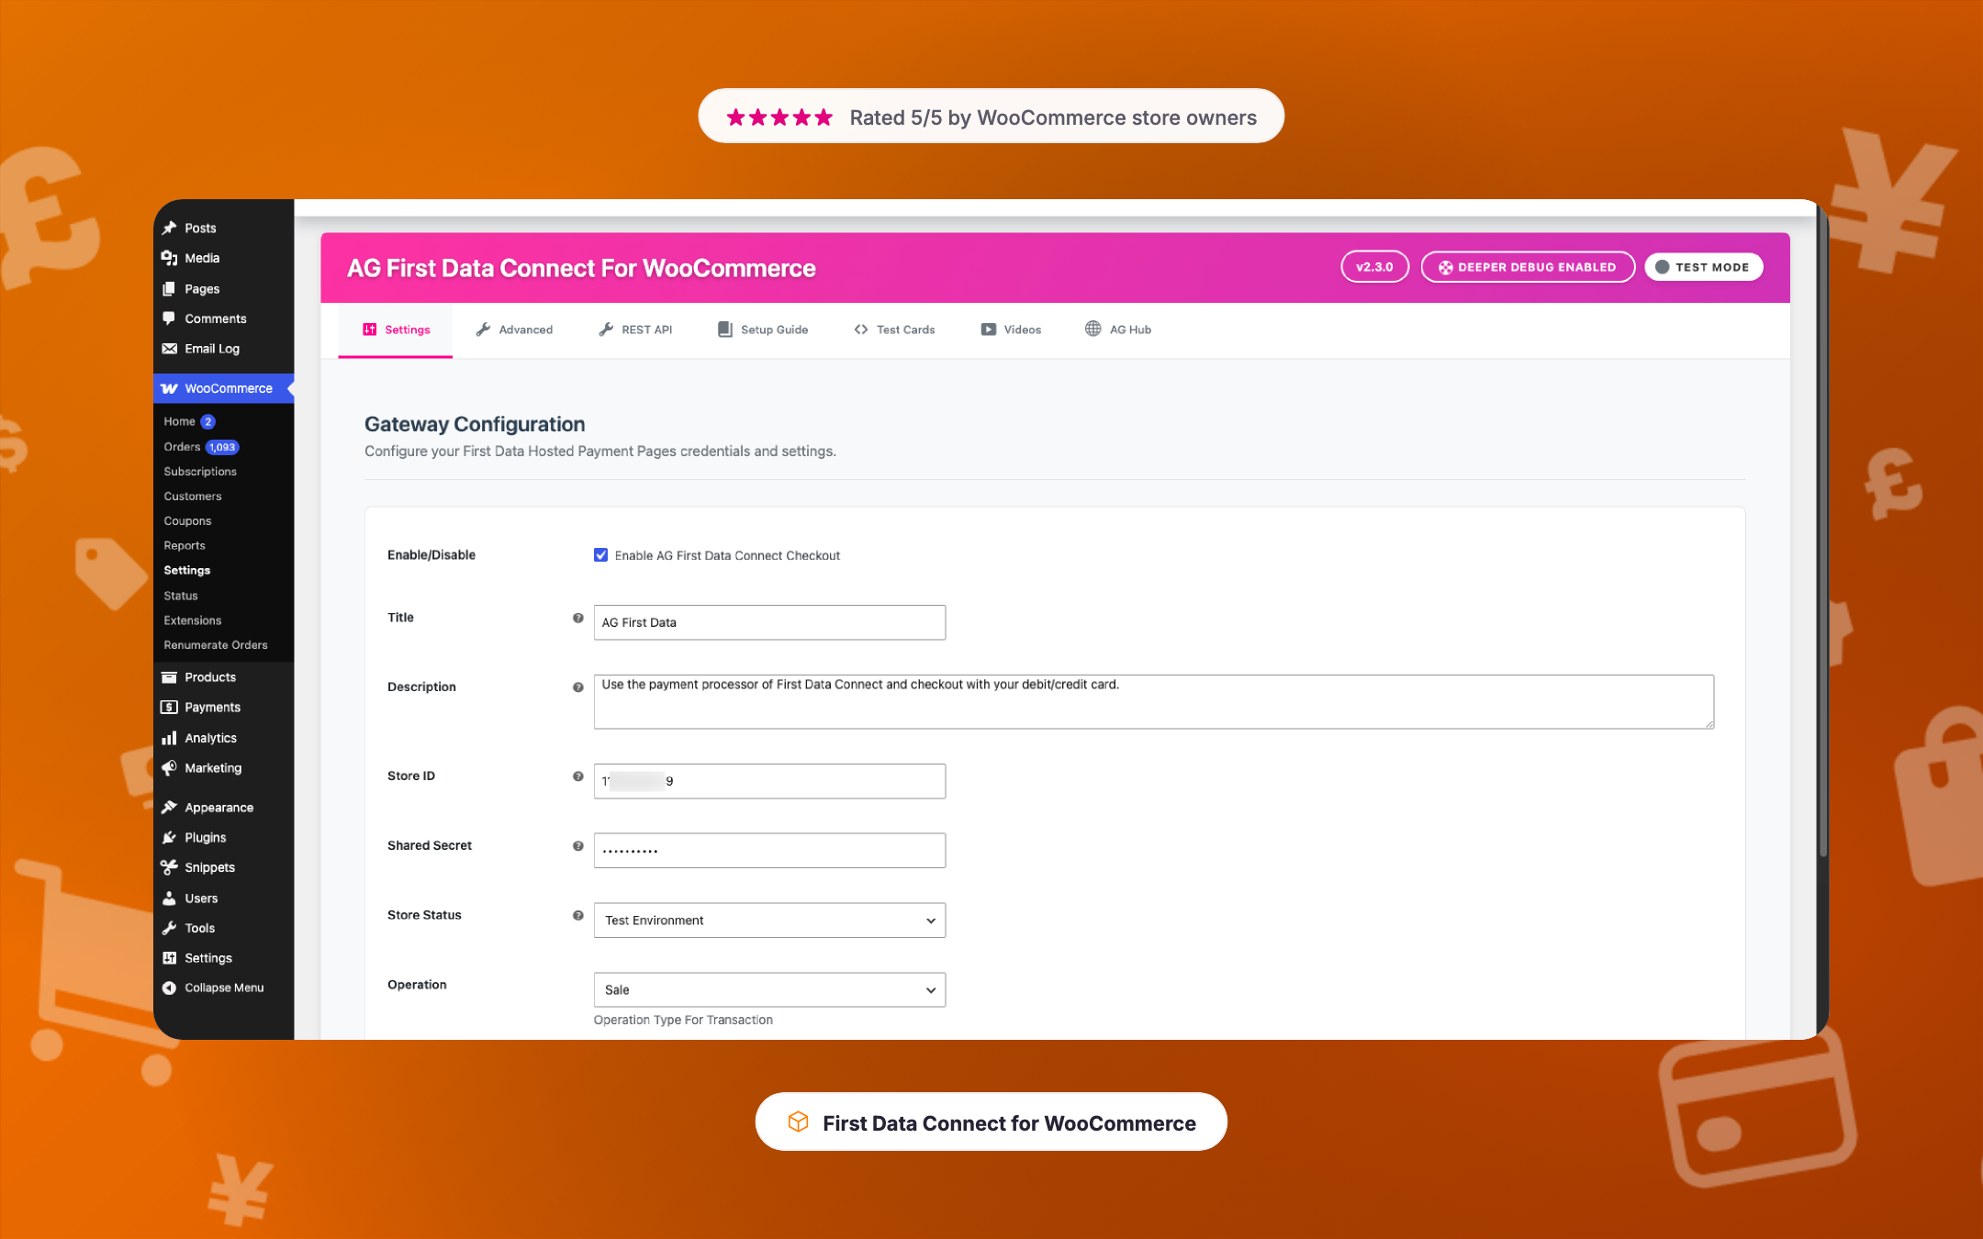This screenshot has height=1239, width=1983.
Task: Open the Subscriptions submenu link
Action: tap(200, 472)
